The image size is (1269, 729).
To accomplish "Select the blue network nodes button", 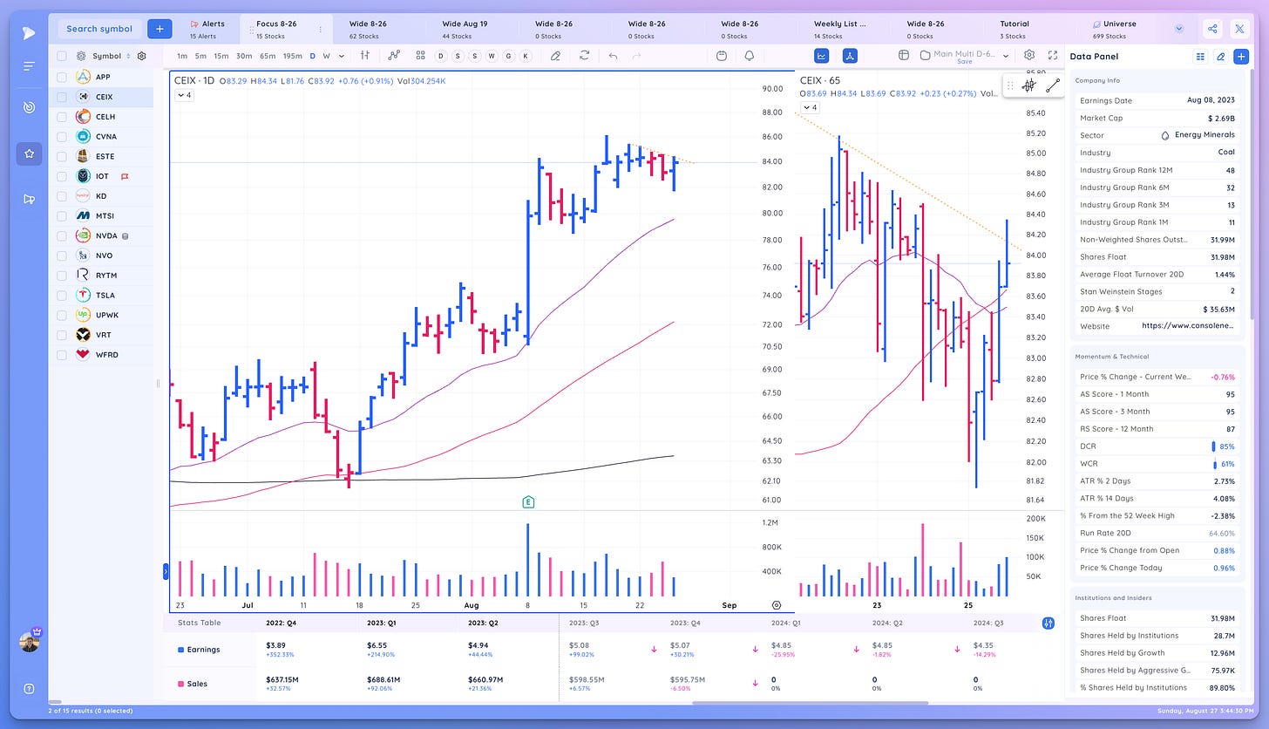I will tap(850, 55).
